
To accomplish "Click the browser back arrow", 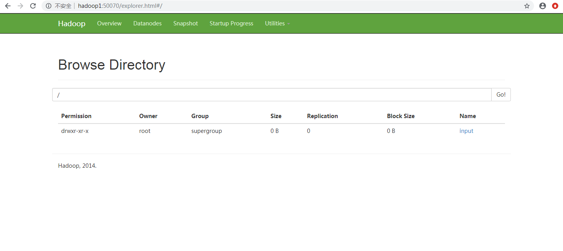I will point(7,6).
